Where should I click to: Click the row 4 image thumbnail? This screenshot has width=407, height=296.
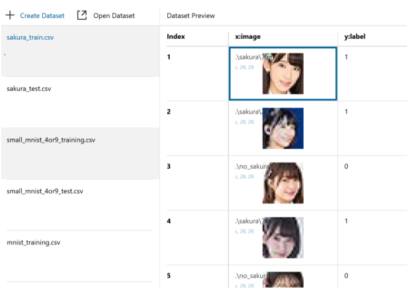point(283,237)
